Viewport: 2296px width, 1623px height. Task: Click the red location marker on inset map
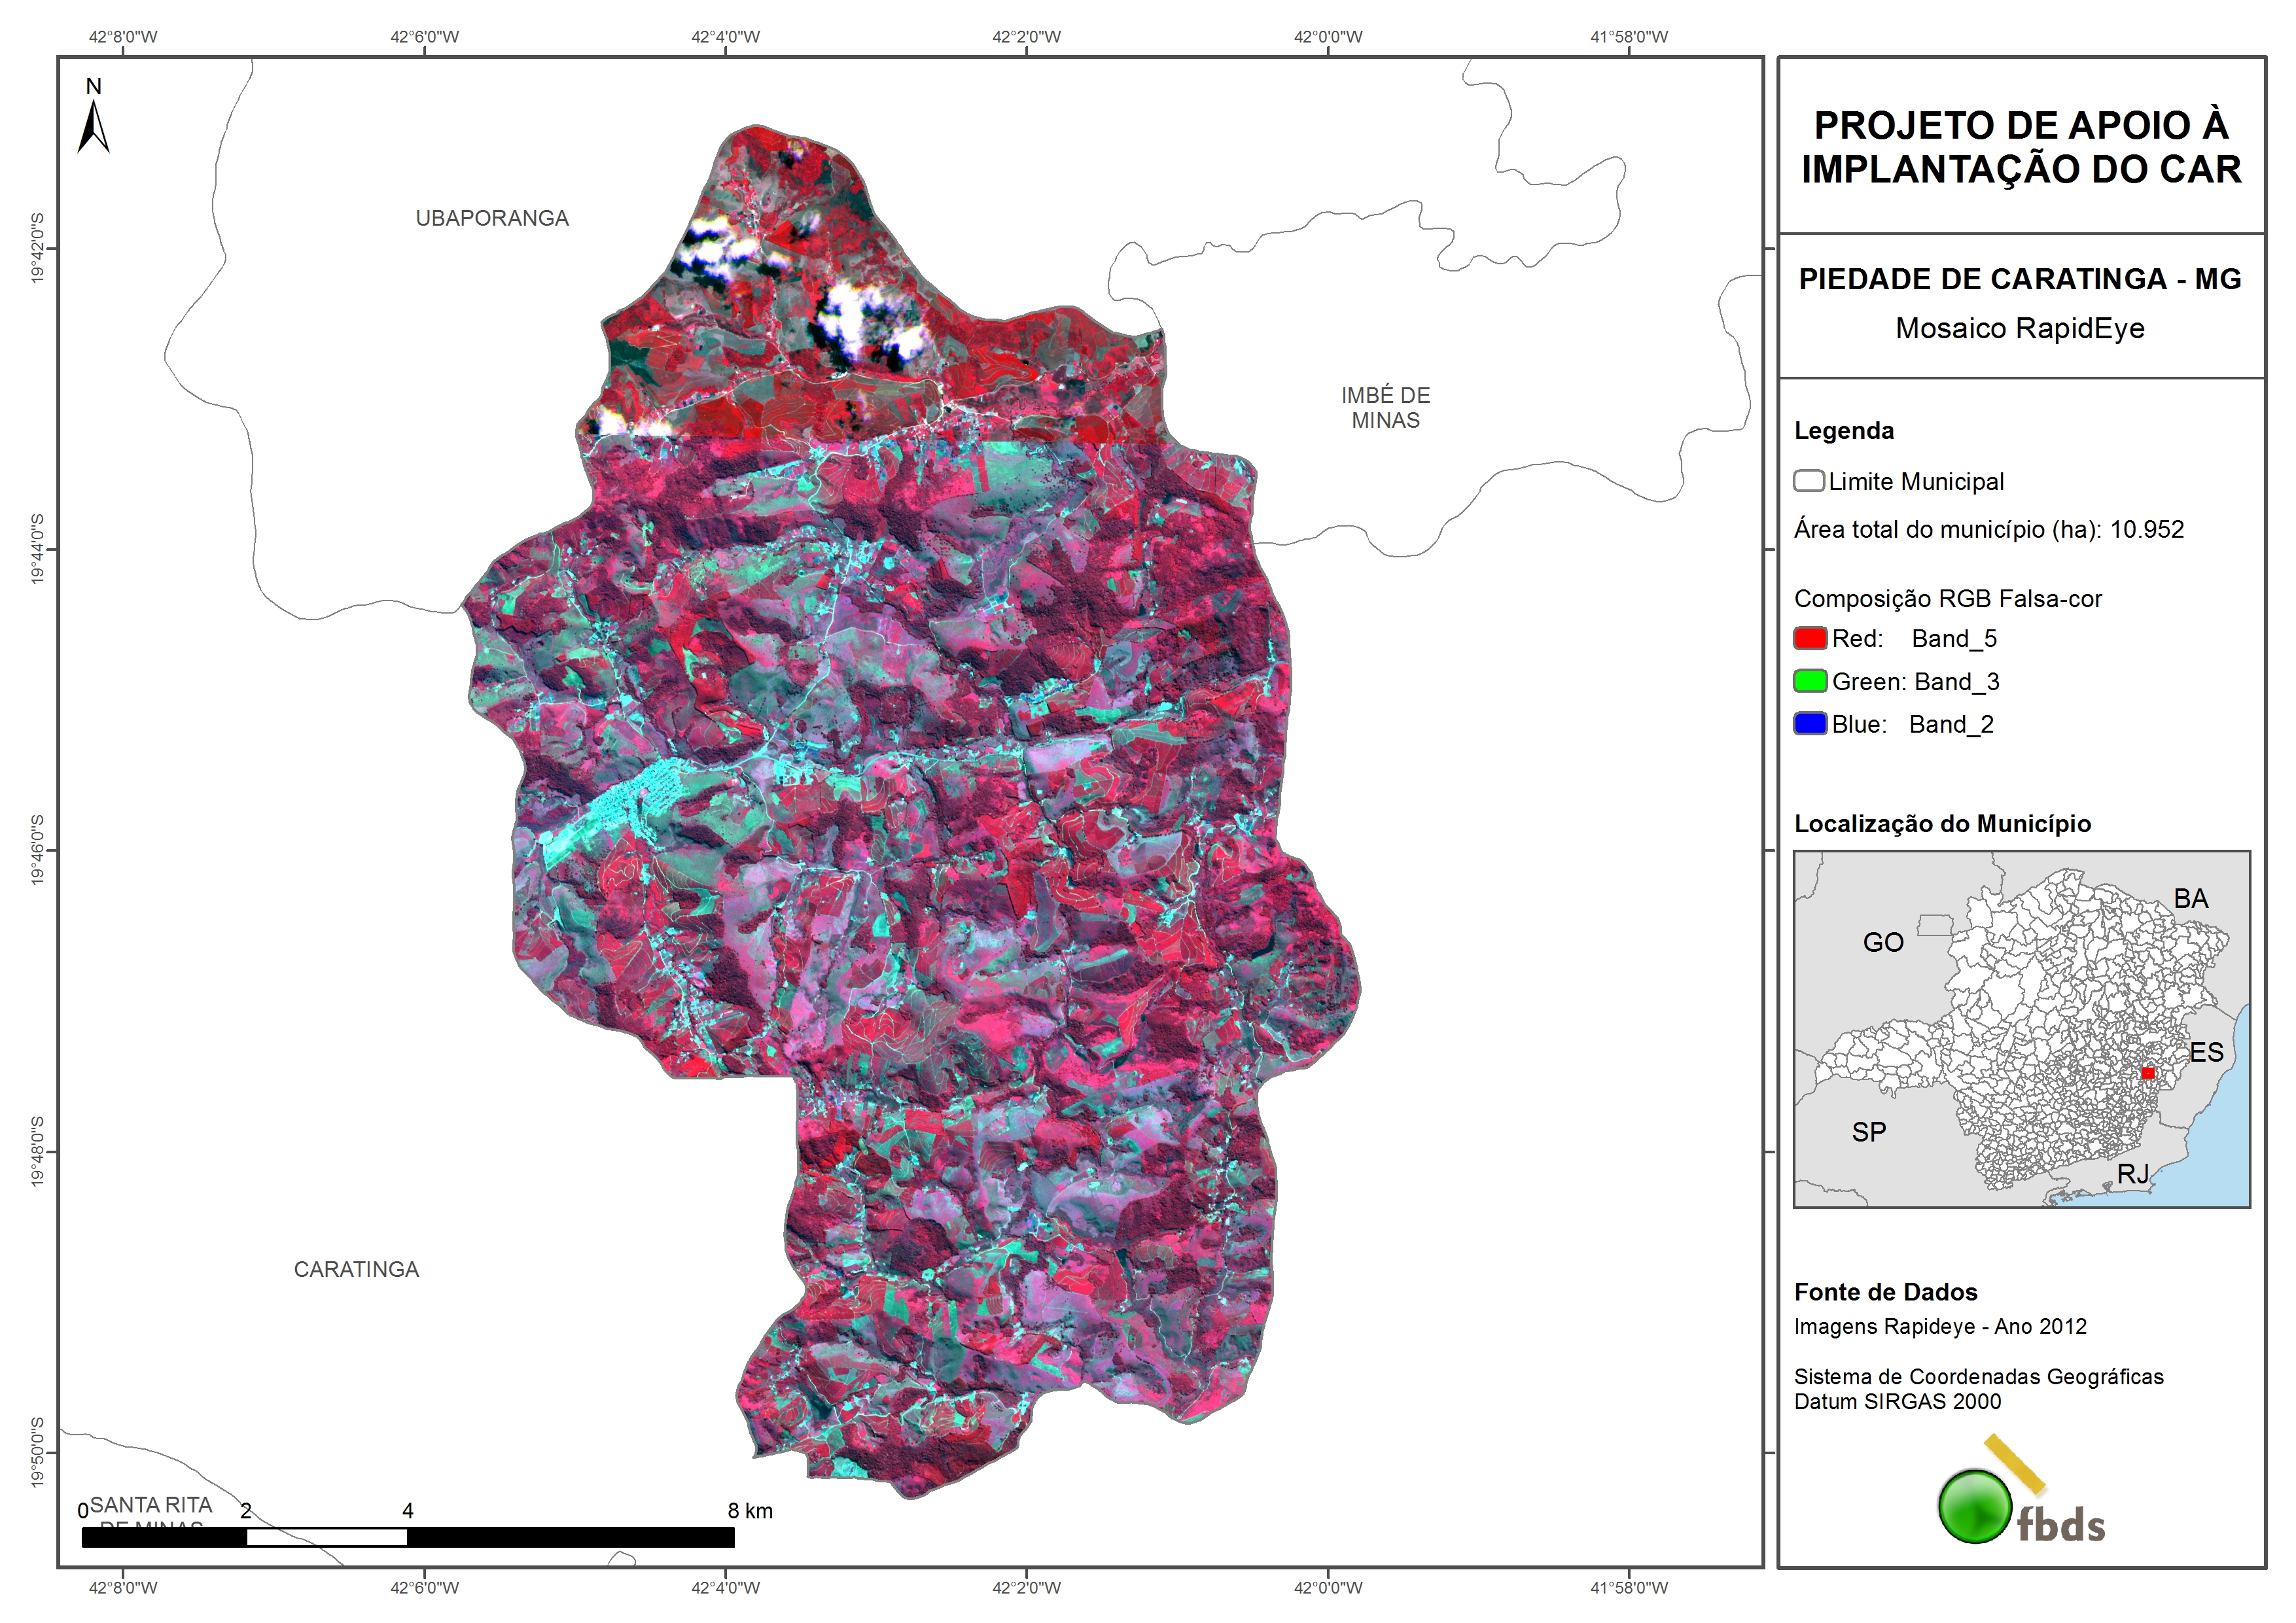coord(2147,1073)
